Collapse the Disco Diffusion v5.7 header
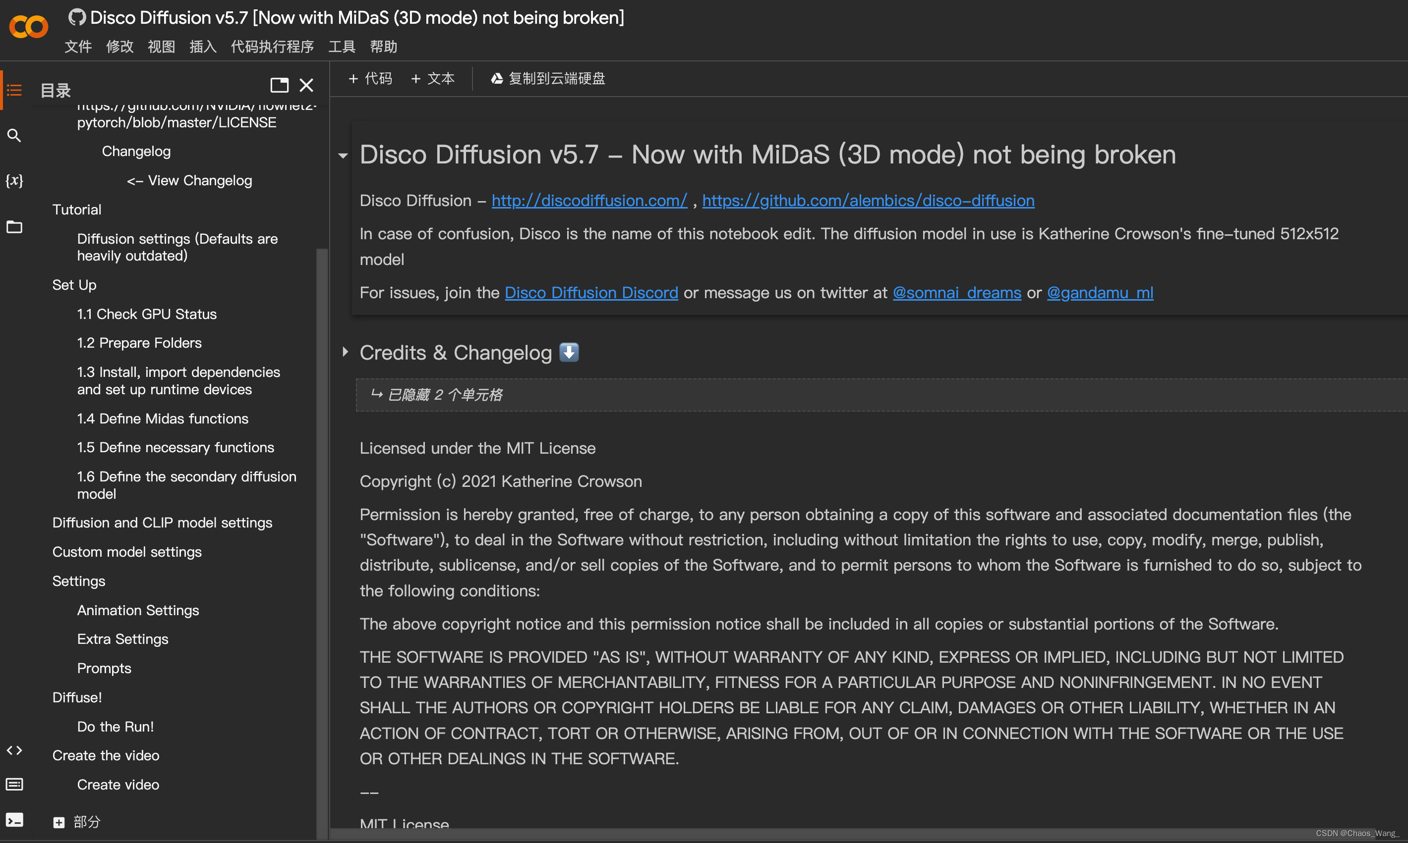 [345, 155]
